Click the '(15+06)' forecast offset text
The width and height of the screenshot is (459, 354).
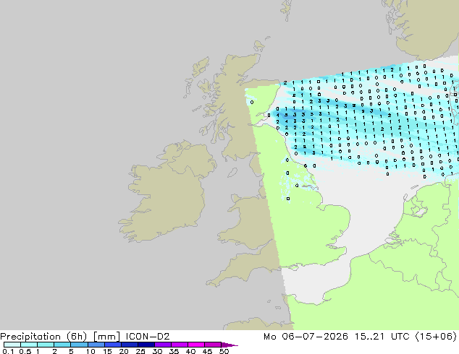click(436, 337)
